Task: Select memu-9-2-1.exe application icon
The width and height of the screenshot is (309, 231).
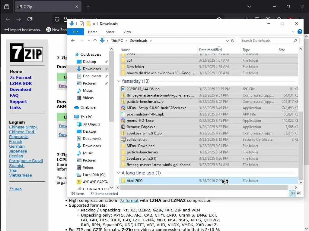Action: coord(123,120)
